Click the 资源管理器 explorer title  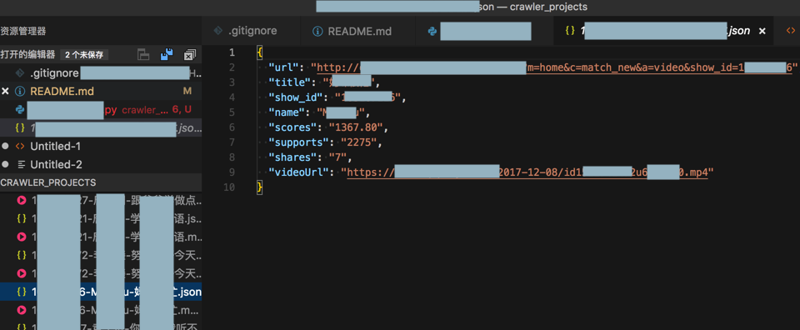23,31
